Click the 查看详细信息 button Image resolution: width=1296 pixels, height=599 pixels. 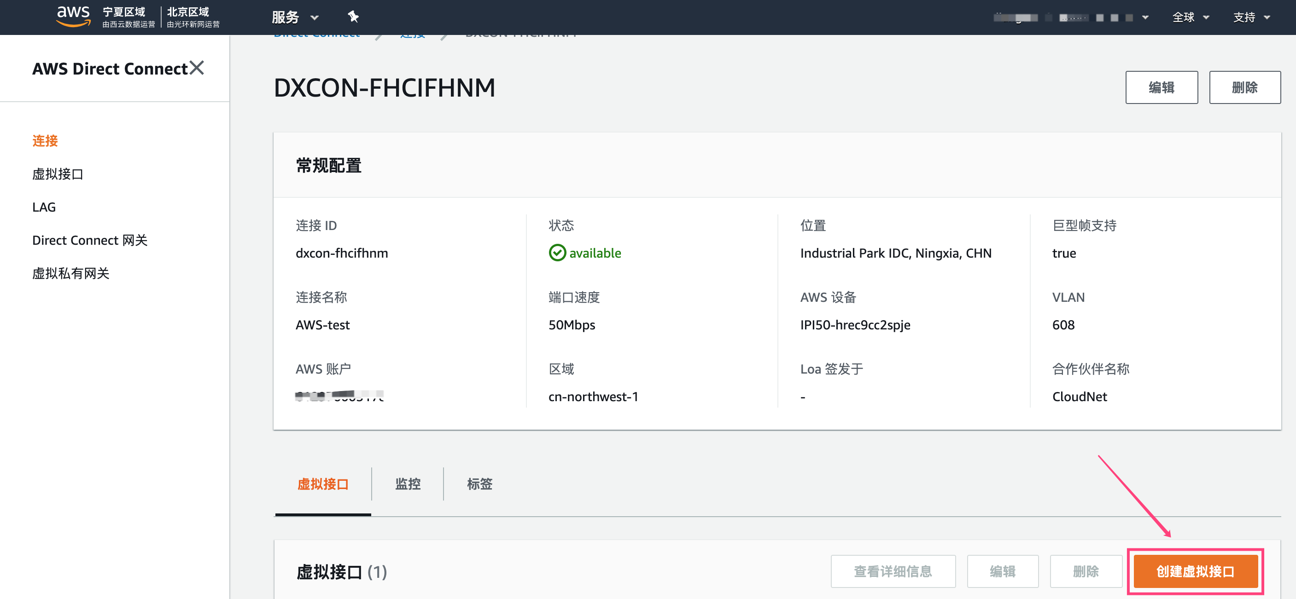(893, 571)
